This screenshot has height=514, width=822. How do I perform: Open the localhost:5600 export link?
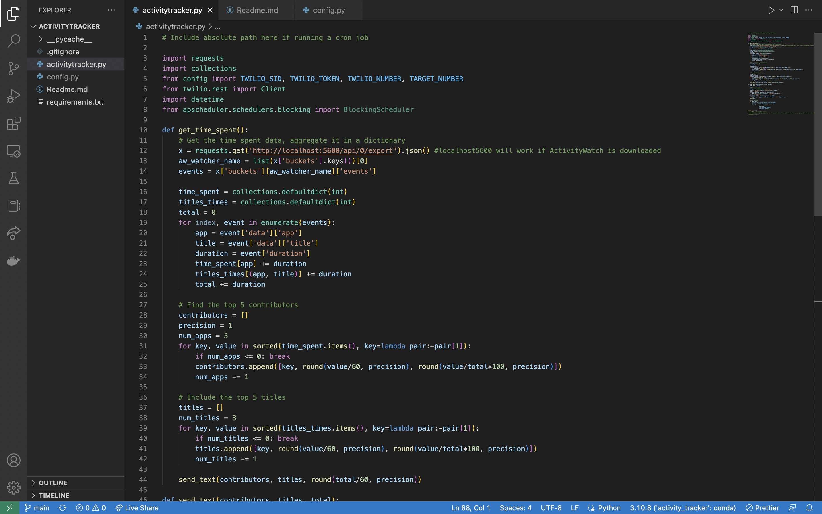(323, 150)
